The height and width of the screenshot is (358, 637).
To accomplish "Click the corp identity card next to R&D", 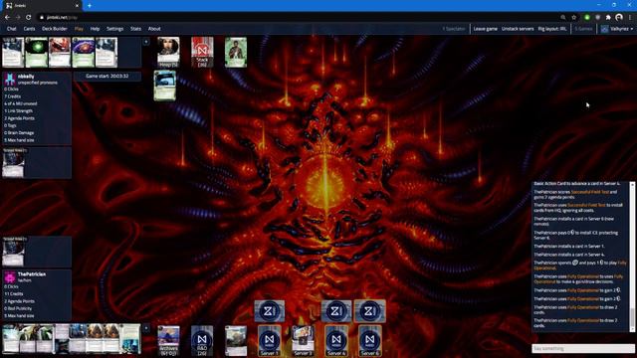I will coord(236,341).
